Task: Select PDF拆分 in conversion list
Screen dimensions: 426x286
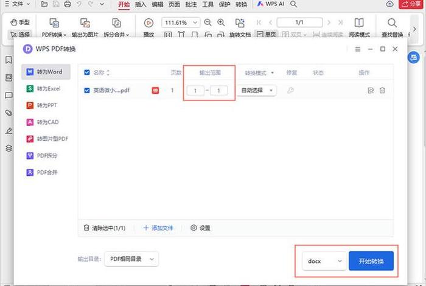Action: click(46, 156)
